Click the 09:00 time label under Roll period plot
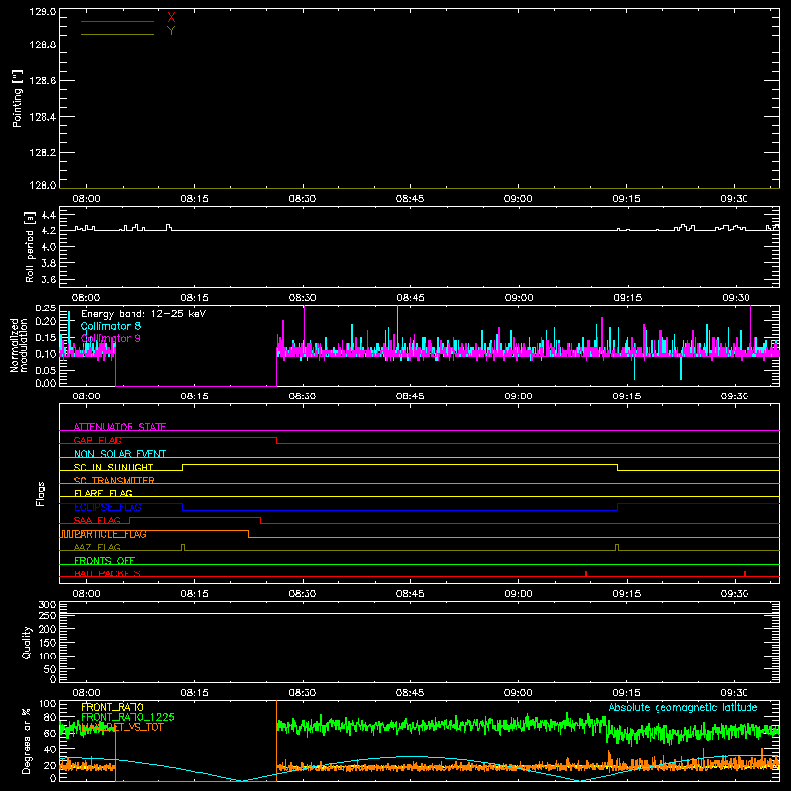Image resolution: width=791 pixels, height=791 pixels. point(518,298)
